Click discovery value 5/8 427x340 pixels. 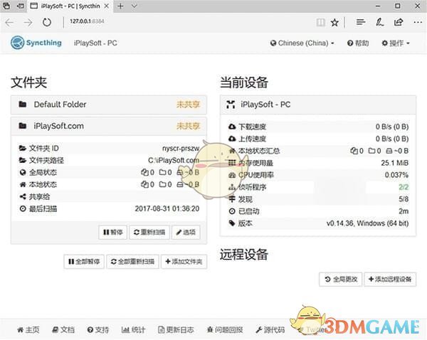404,199
